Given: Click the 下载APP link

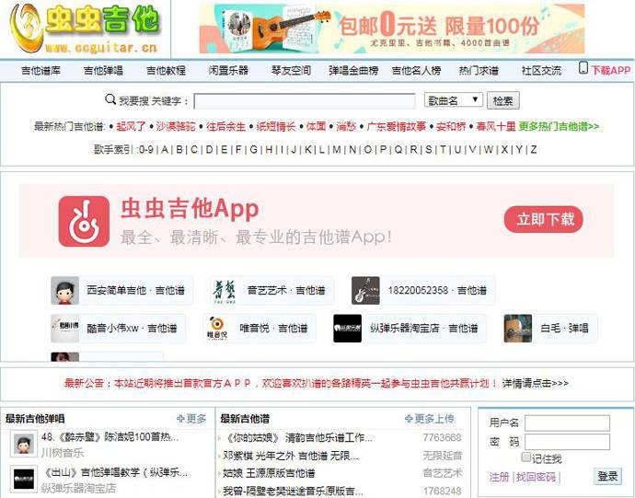Looking at the screenshot, I should 611,71.
